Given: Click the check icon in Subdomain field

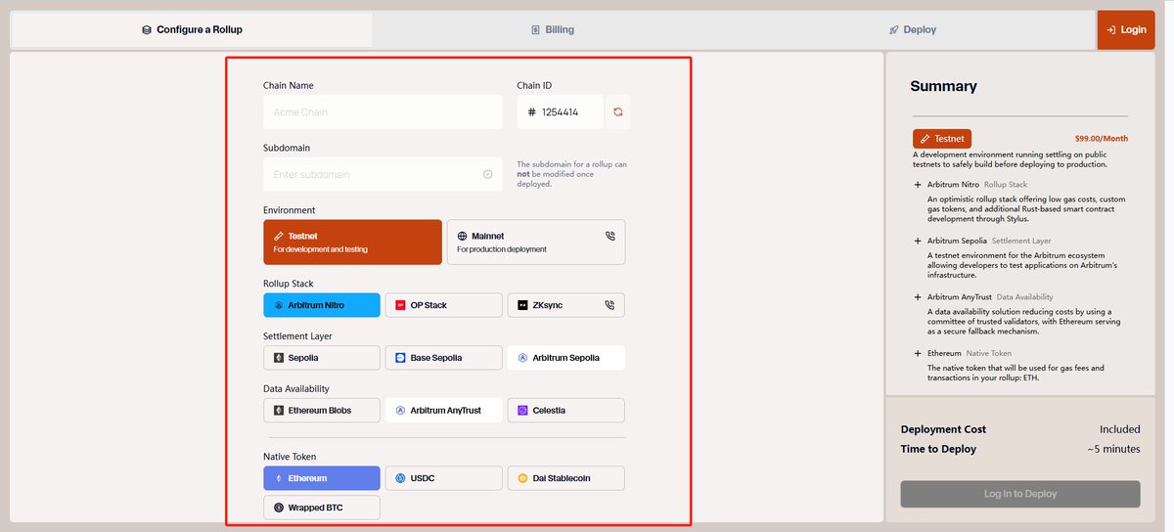Looking at the screenshot, I should (x=487, y=174).
